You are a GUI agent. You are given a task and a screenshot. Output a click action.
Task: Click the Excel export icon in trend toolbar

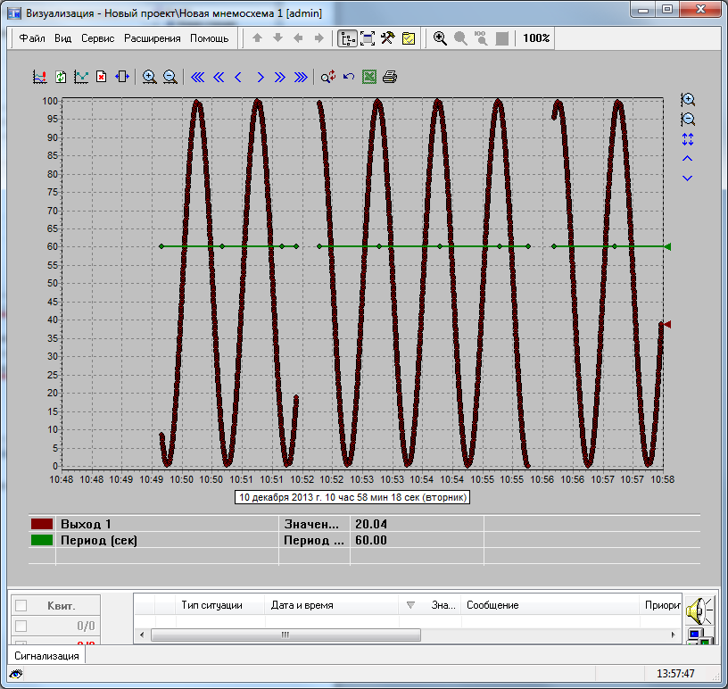[x=369, y=77]
